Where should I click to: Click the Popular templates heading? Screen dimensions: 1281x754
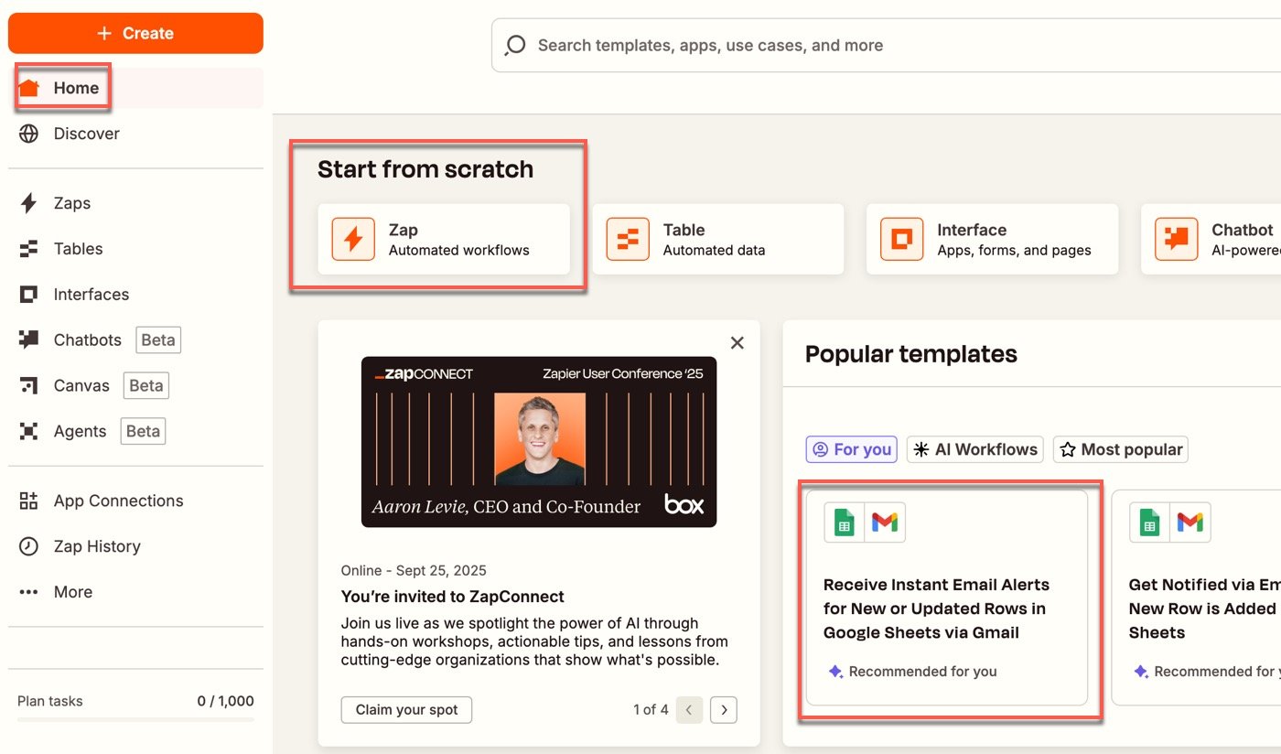(x=911, y=354)
